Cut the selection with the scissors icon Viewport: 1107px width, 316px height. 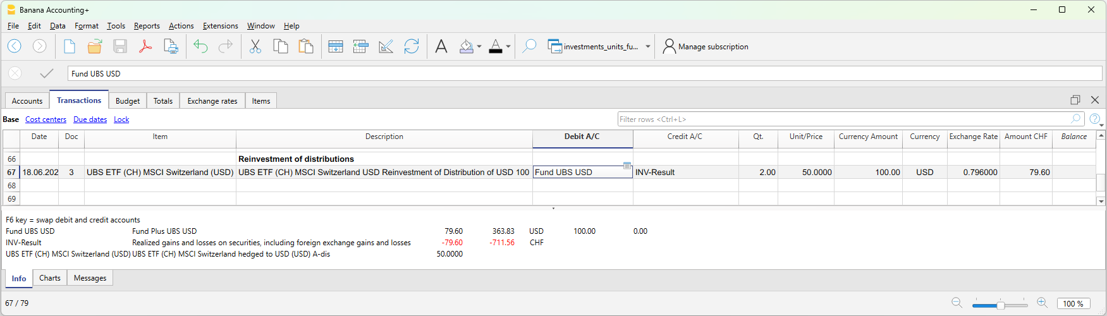255,46
